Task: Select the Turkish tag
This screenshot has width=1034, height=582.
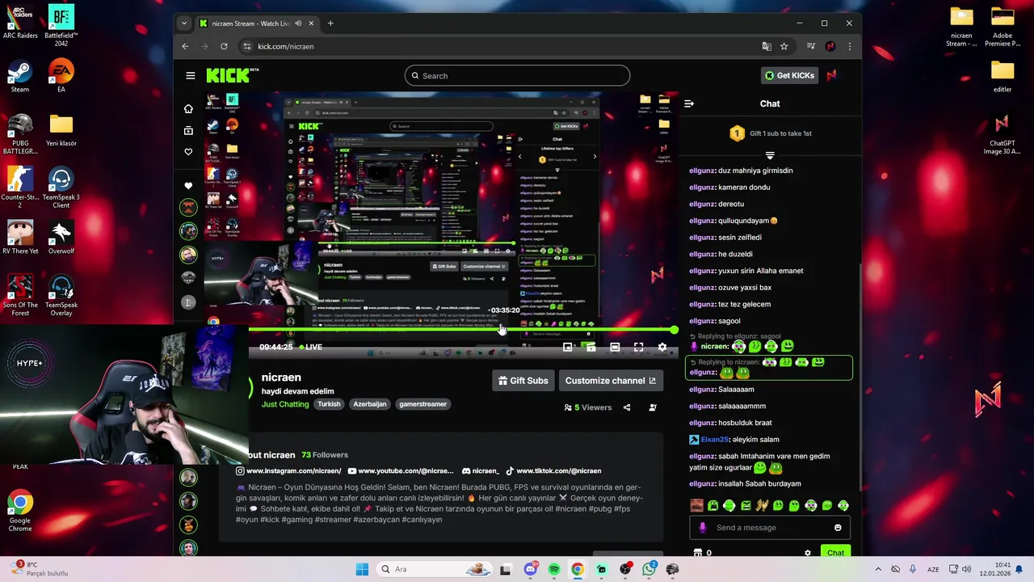Action: pos(329,404)
